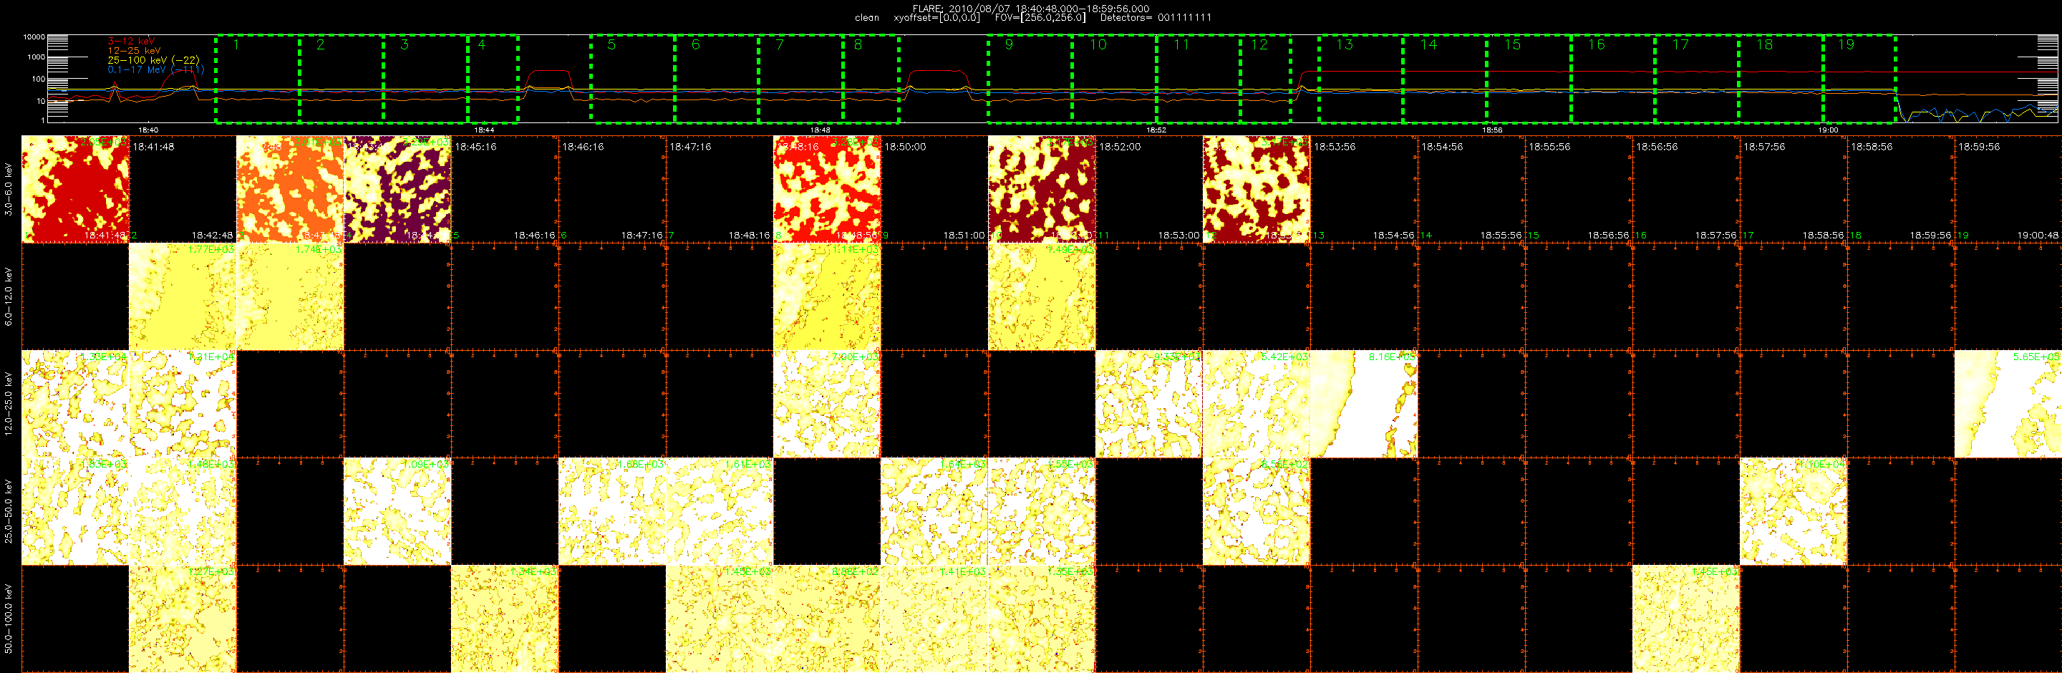Click the yellow '25-100 keV (-22)' legend entry

point(154,60)
